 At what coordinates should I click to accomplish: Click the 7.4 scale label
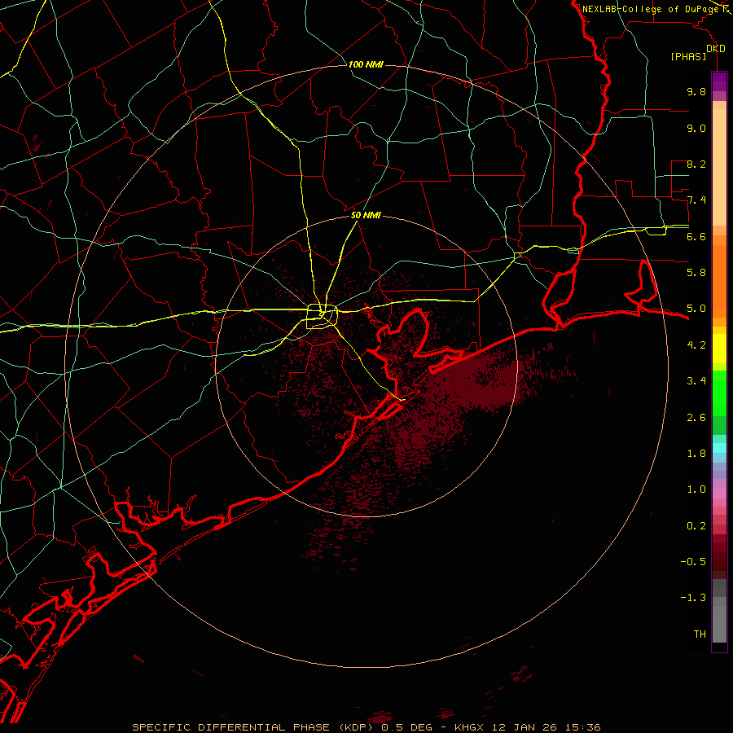point(696,200)
